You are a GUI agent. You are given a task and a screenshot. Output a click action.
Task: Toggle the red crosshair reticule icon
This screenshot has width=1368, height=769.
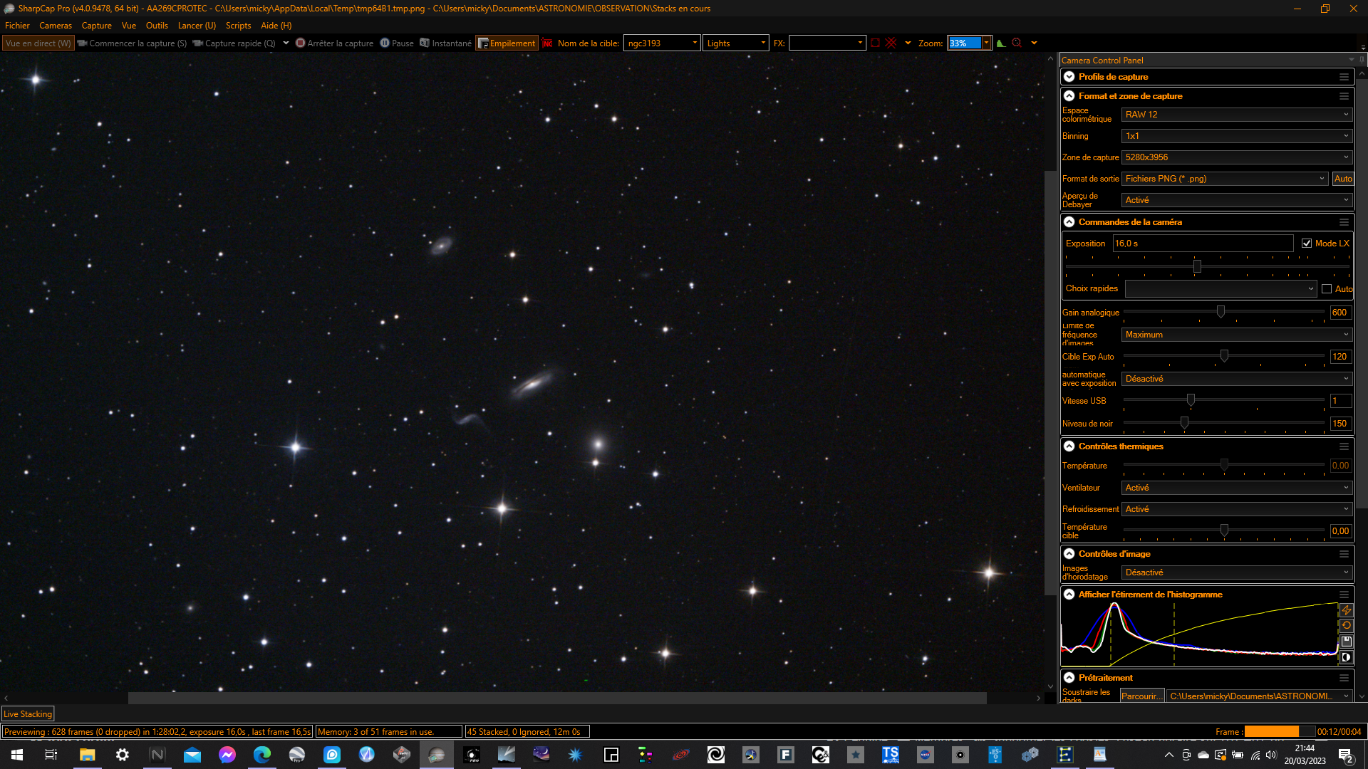[x=891, y=43]
